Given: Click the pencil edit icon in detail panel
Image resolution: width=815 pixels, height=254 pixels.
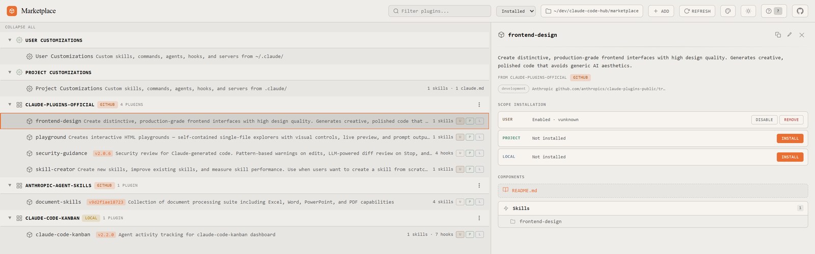Looking at the screenshot, I should [790, 35].
